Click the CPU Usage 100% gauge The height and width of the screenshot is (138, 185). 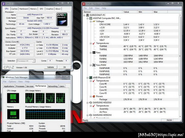pos(13,98)
